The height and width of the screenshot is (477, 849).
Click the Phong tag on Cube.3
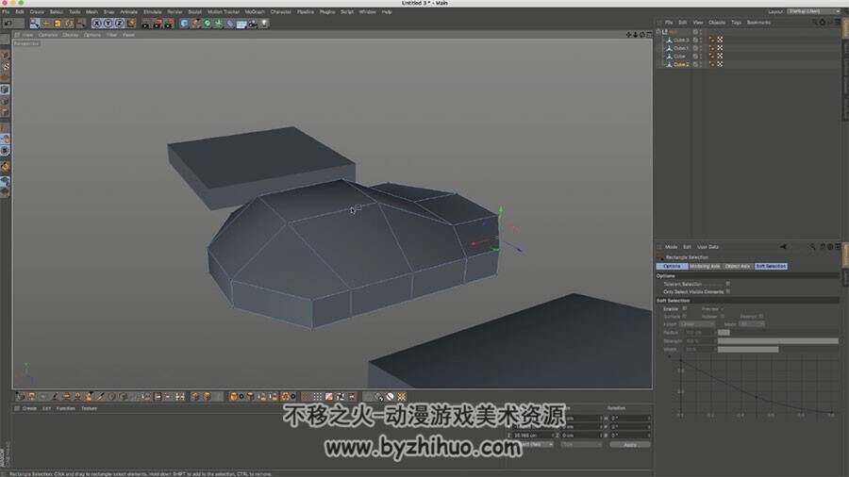(711, 40)
